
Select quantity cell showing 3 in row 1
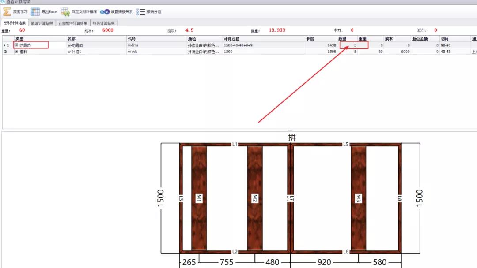tap(349, 45)
